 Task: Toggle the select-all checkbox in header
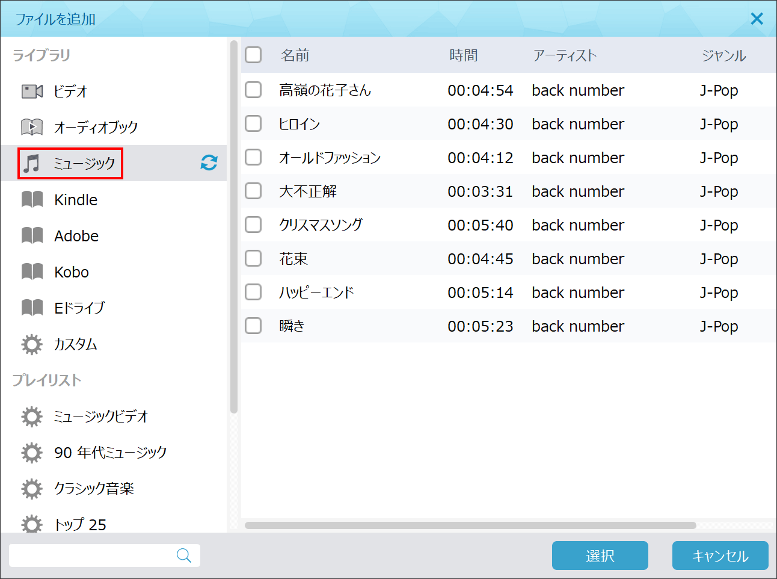click(253, 55)
